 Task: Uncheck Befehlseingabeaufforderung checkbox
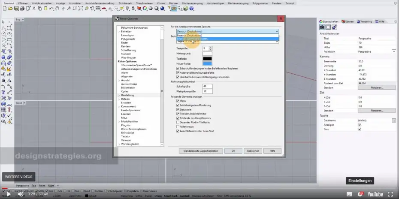pyautogui.click(x=178, y=105)
